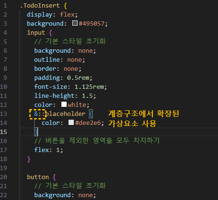Click the flex: 1 declaration
The image size is (218, 200).
(x=49, y=150)
